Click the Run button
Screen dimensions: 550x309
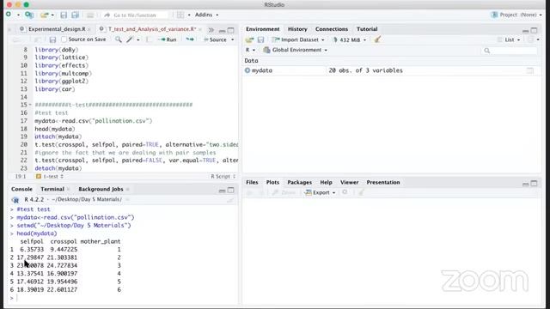(168, 39)
